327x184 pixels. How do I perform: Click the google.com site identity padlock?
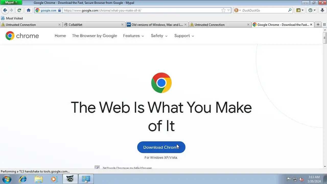click(x=60, y=10)
